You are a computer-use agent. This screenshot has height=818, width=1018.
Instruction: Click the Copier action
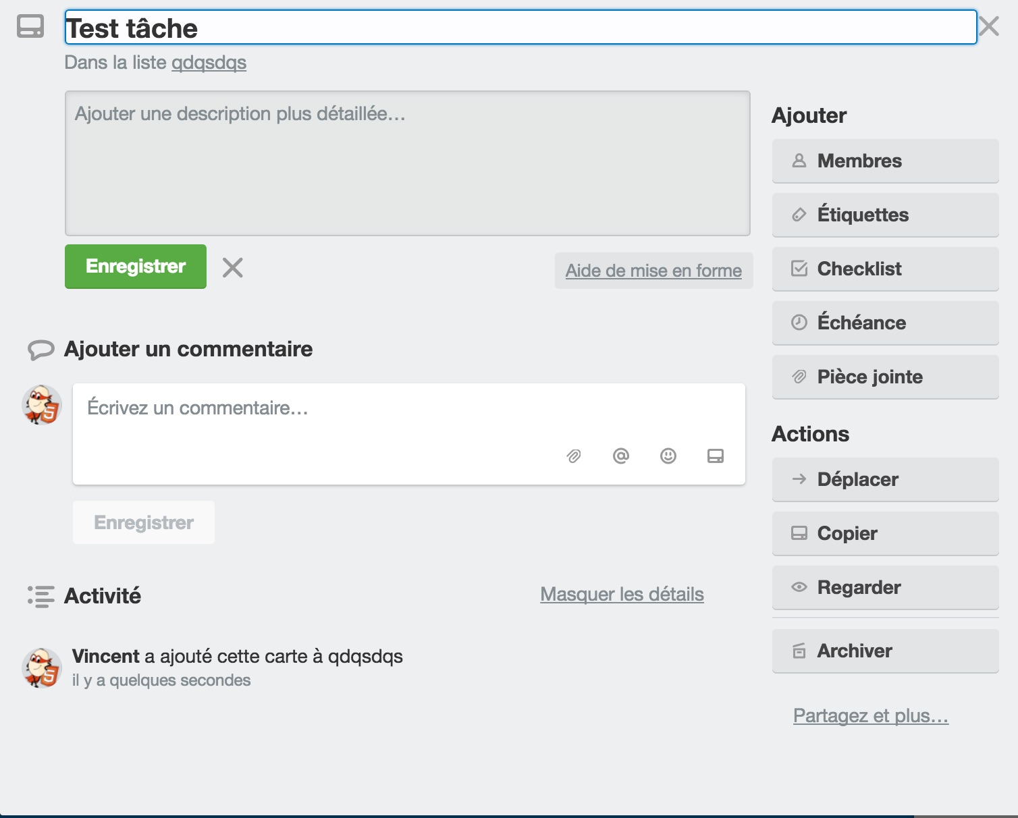click(x=885, y=533)
